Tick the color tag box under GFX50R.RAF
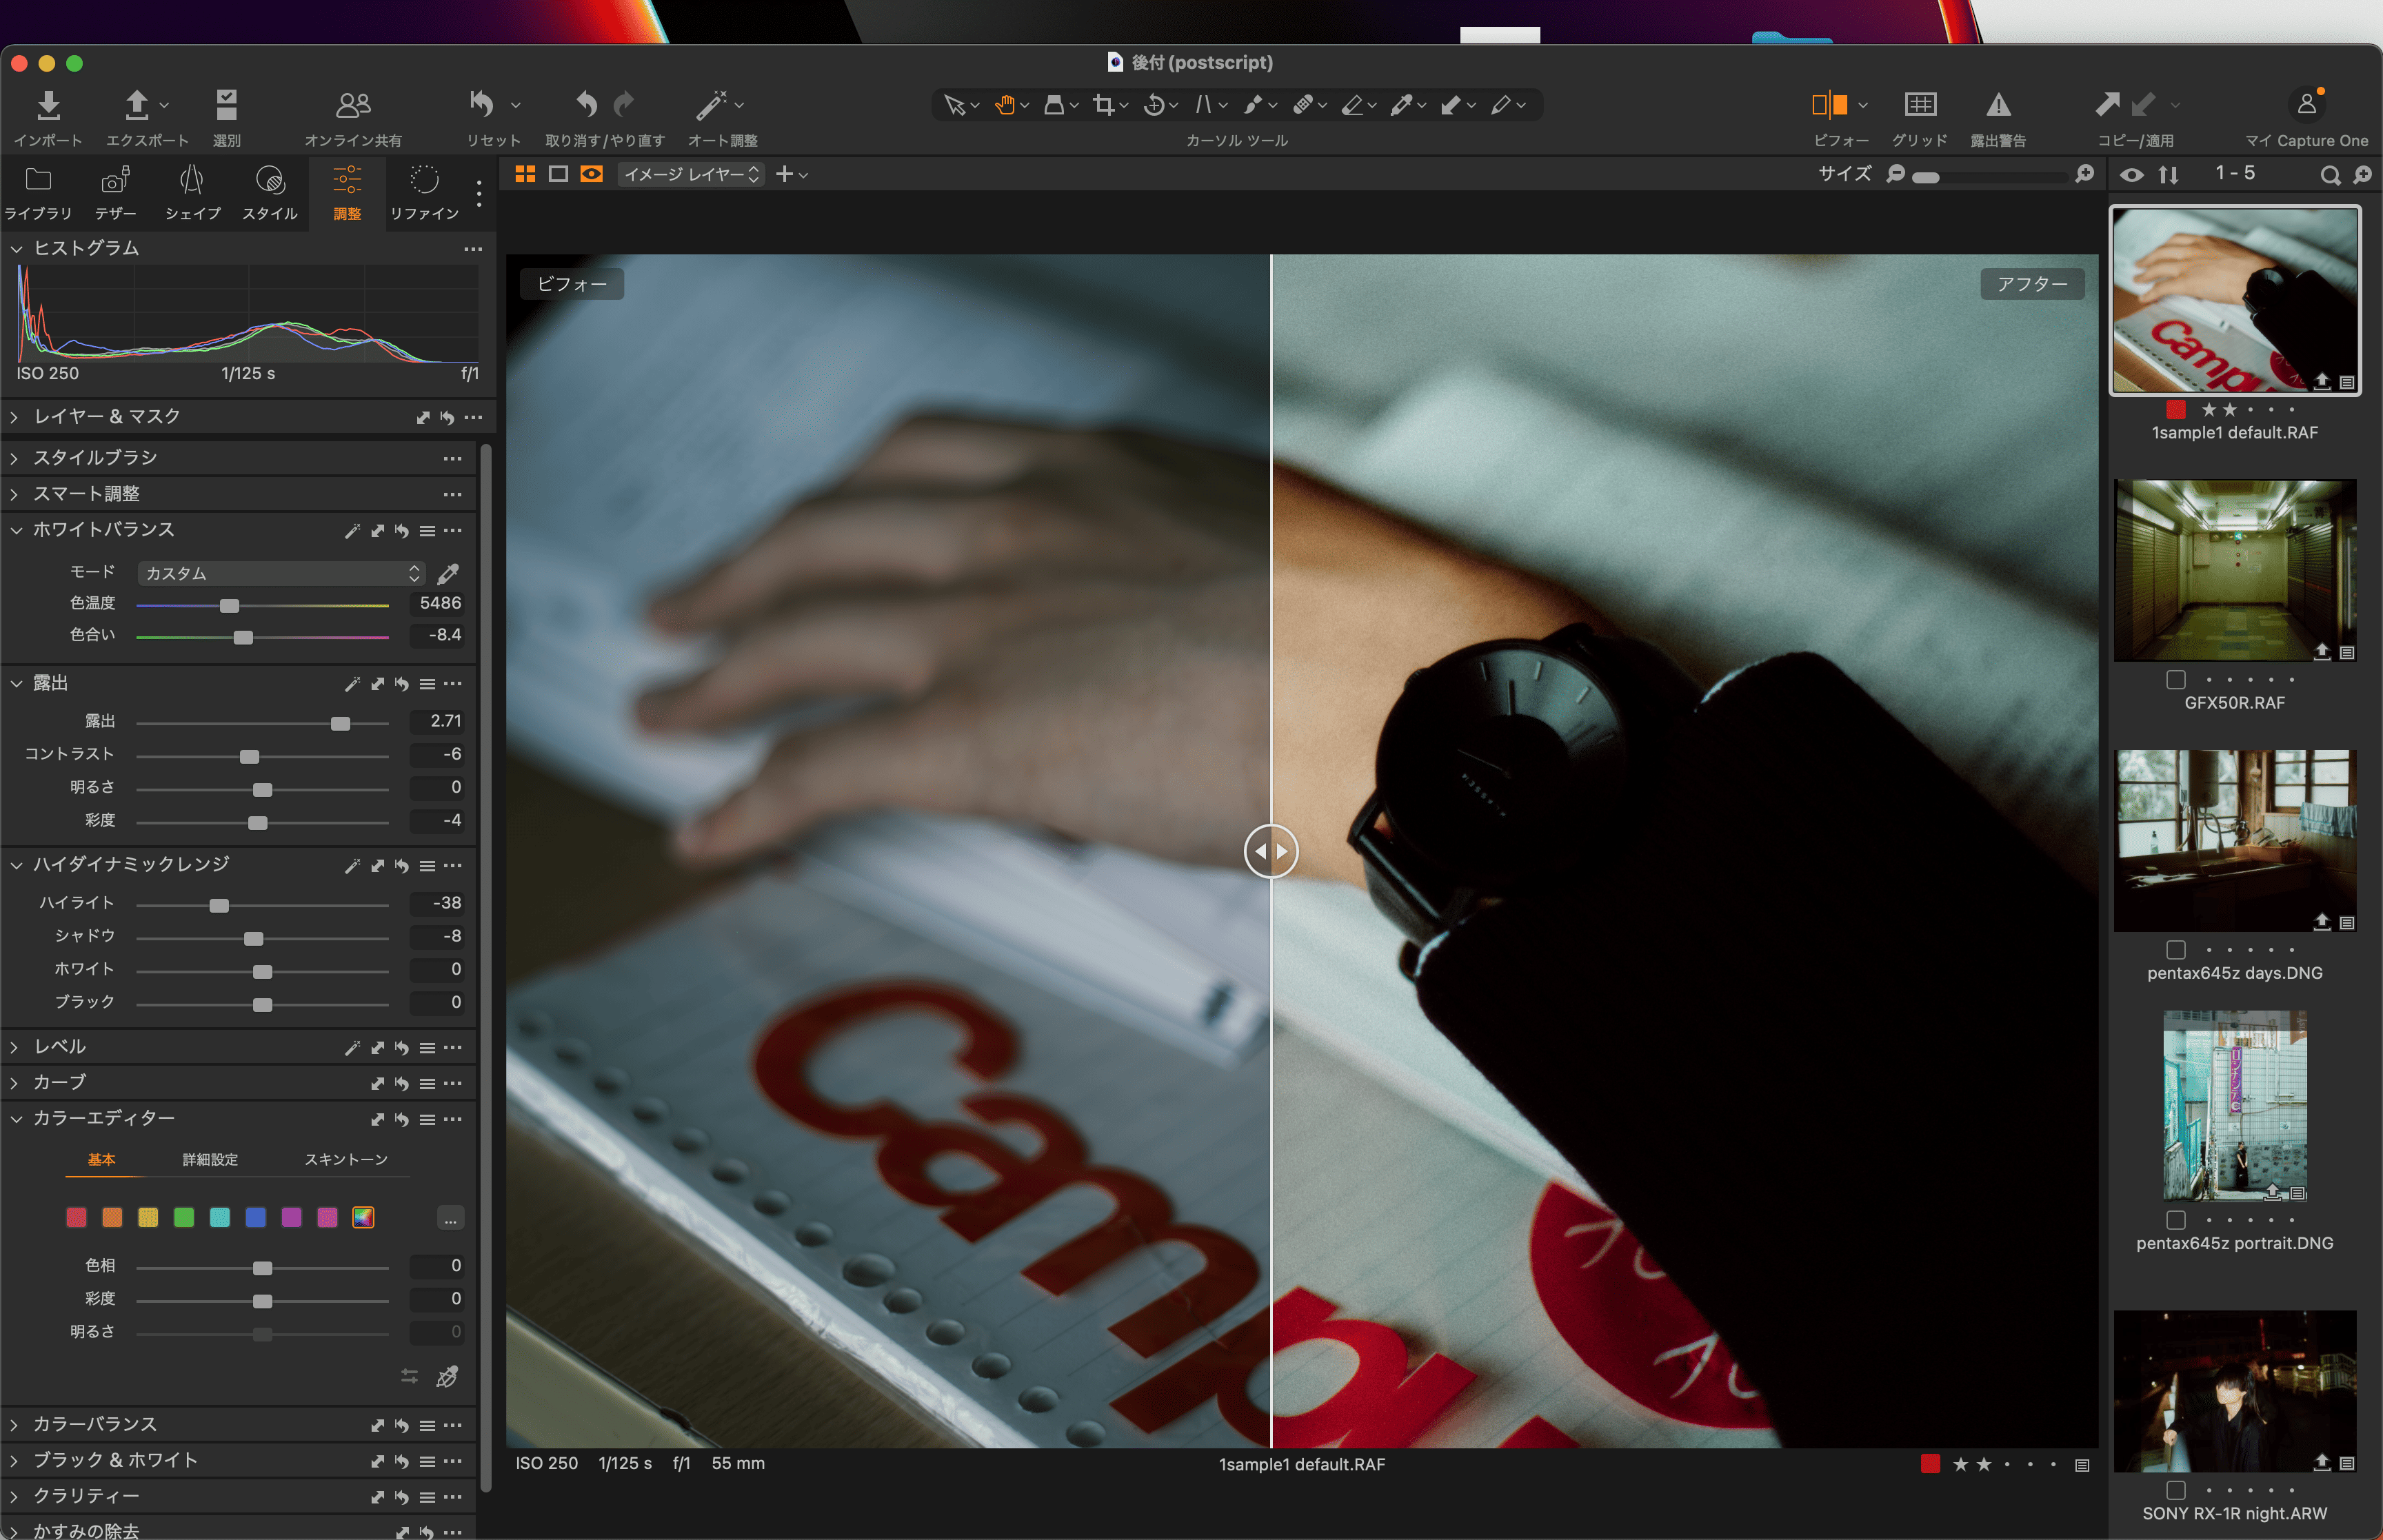 pos(2175,680)
